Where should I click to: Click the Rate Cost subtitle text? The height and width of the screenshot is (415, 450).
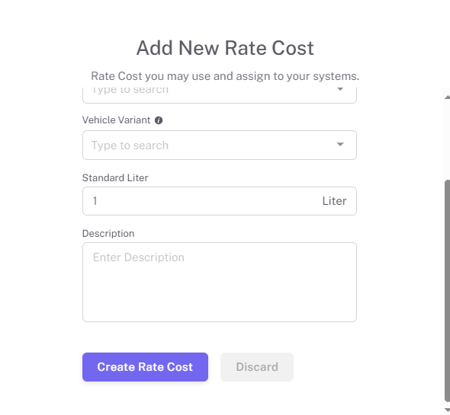pyautogui.click(x=225, y=76)
